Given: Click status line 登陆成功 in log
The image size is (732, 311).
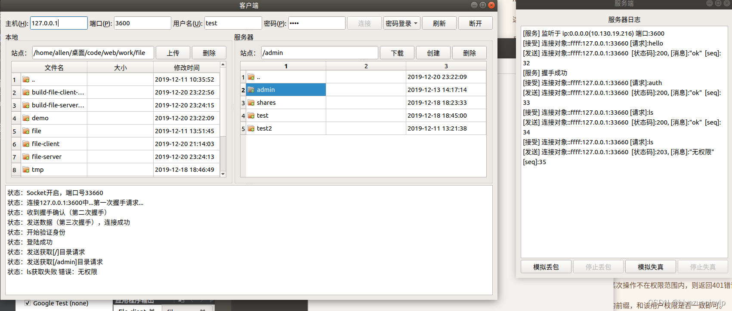Looking at the screenshot, I should tap(30, 242).
